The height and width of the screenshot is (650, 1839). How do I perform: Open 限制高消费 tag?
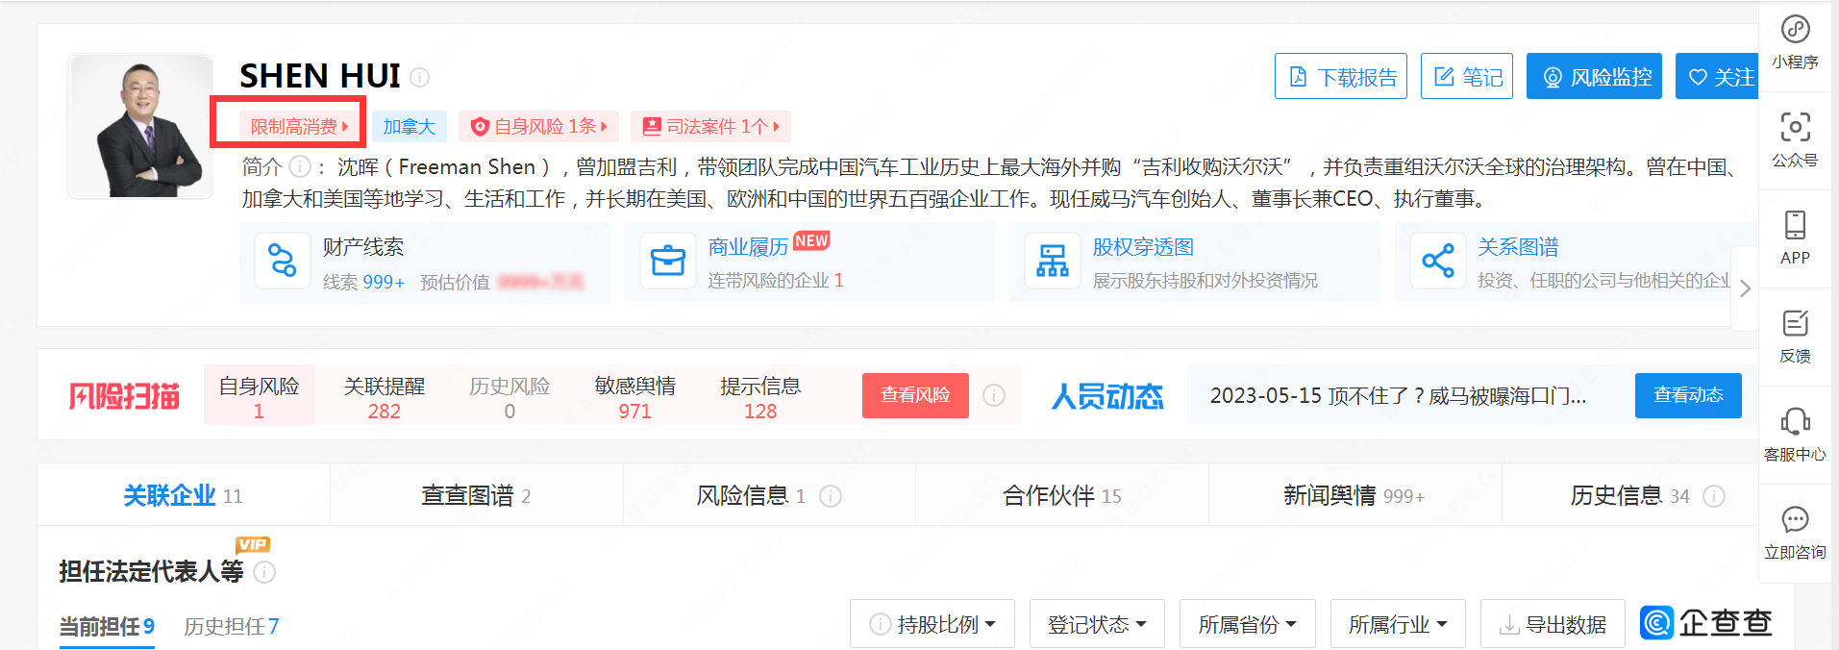tap(298, 127)
